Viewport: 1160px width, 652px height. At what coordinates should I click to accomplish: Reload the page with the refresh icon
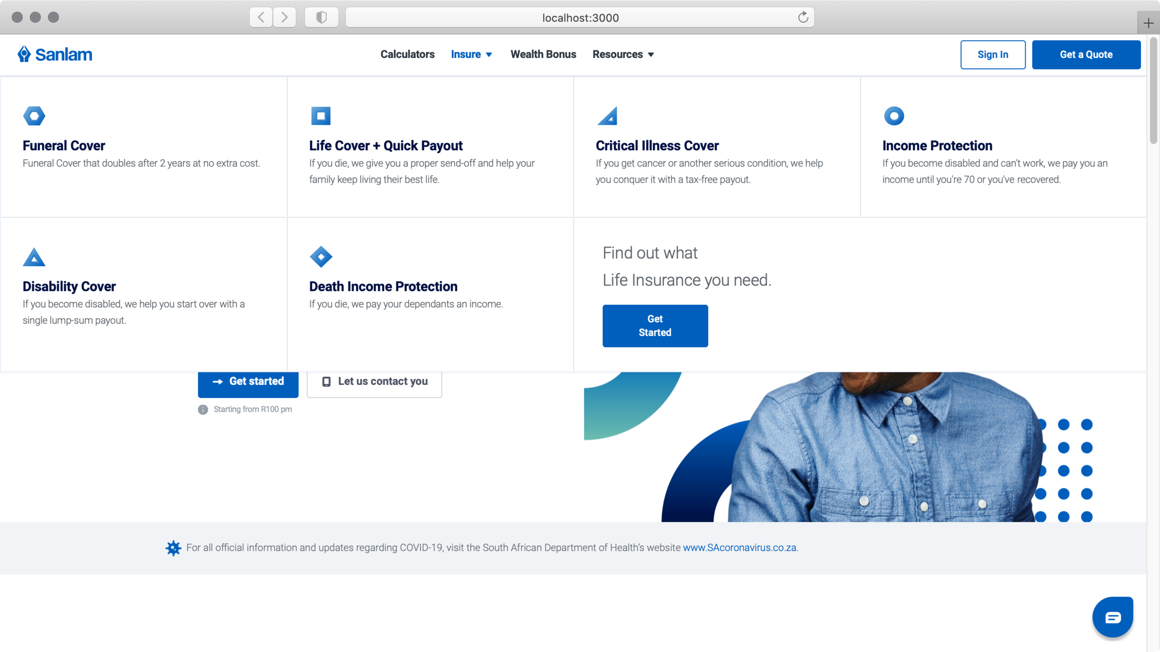pos(803,17)
